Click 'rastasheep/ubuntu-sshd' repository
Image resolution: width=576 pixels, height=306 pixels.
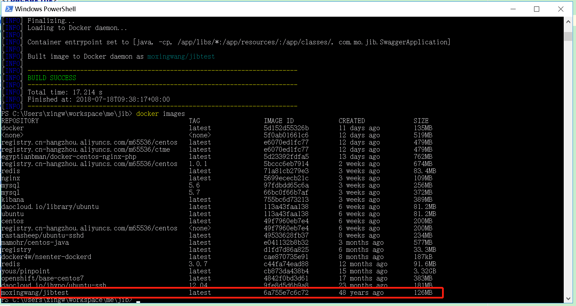point(43,235)
